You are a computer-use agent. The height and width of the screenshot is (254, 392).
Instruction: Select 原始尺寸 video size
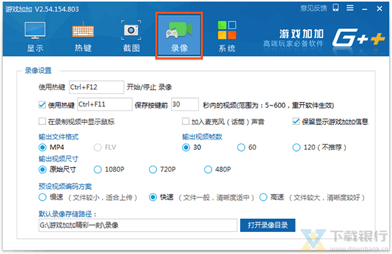[43, 170]
